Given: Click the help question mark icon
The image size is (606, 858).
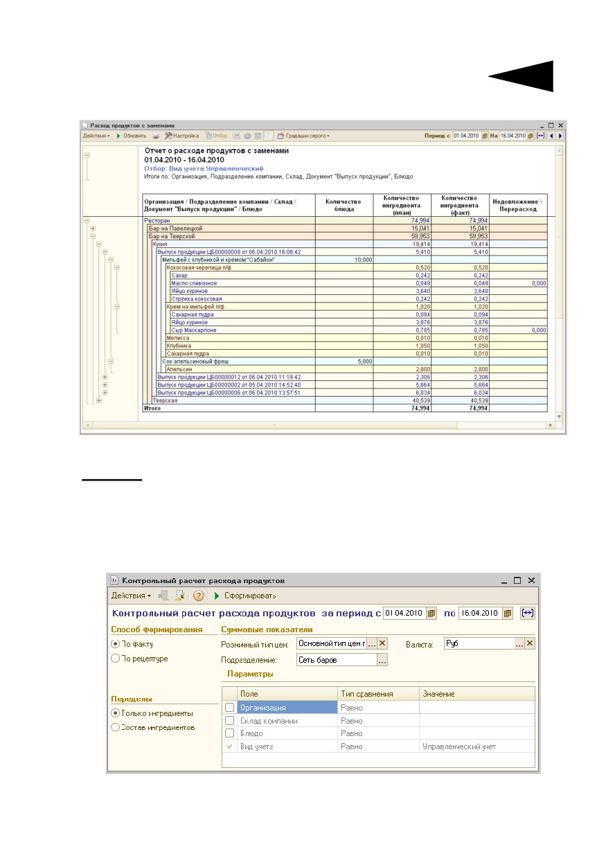Looking at the screenshot, I should (199, 596).
